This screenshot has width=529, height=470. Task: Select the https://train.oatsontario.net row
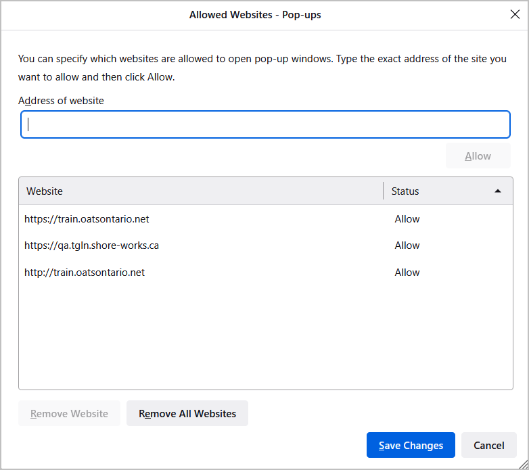click(87, 219)
